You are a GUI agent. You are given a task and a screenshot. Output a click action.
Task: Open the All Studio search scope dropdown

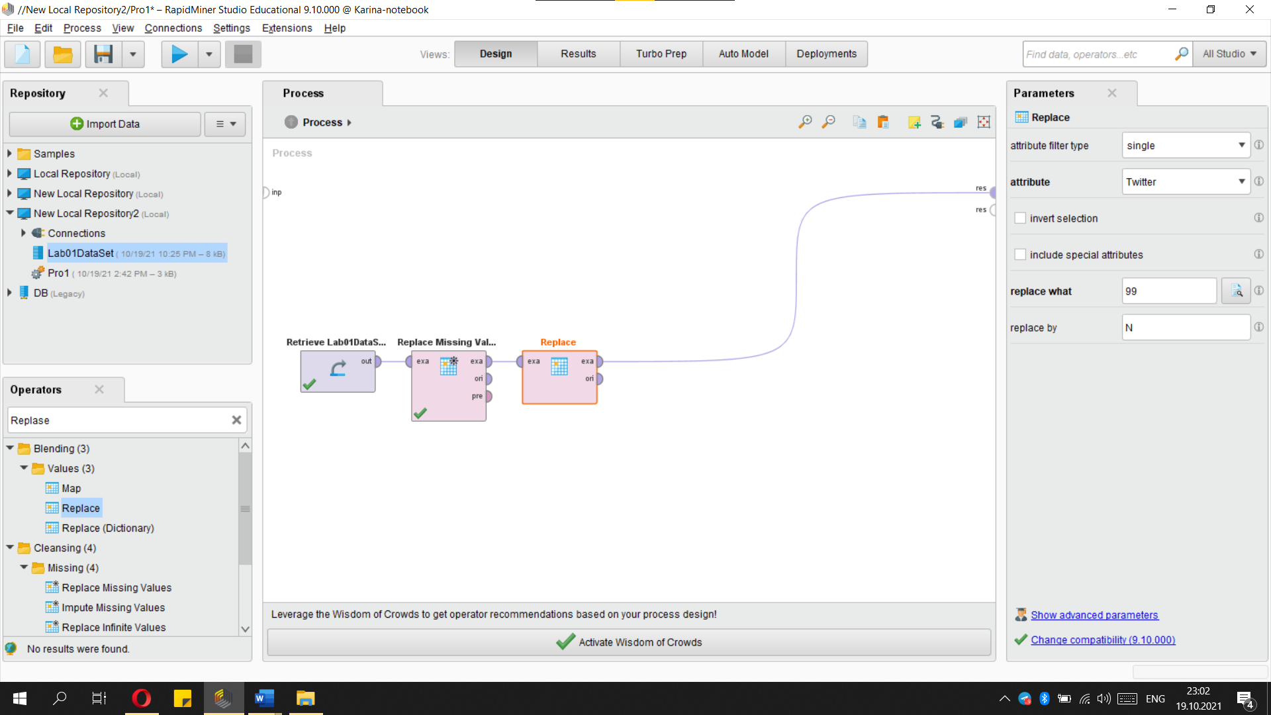(x=1229, y=54)
